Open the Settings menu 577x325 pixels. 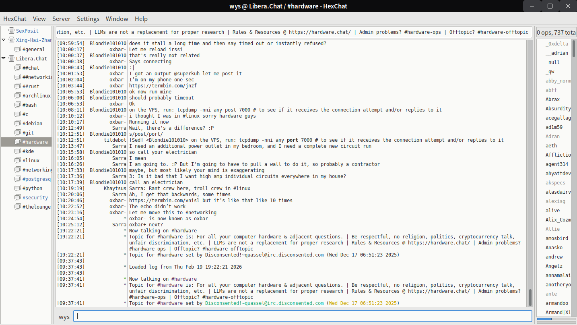(88, 19)
